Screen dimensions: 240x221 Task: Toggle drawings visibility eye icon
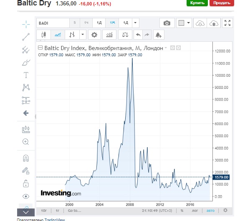26,196
